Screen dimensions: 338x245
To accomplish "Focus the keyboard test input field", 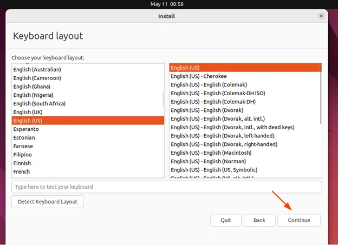I will click(166, 187).
